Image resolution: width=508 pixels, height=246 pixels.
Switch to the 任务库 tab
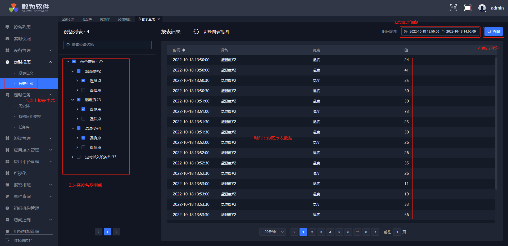click(87, 19)
